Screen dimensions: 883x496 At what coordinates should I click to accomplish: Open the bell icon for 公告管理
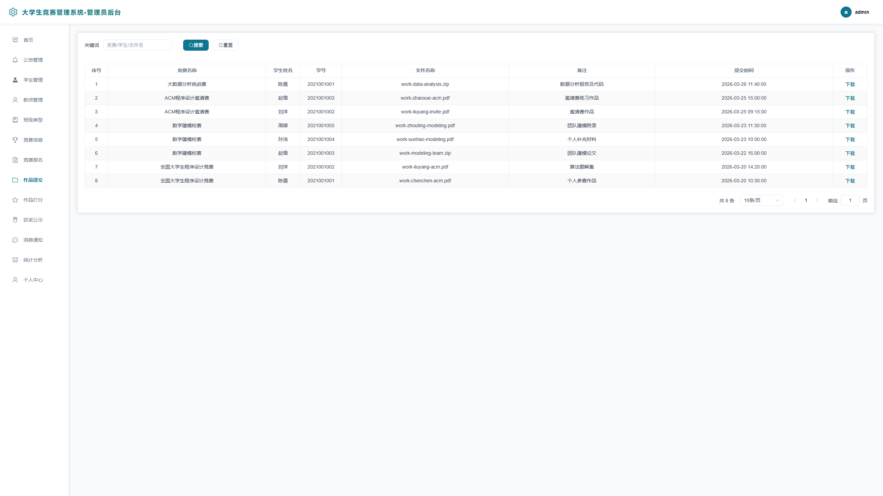click(x=15, y=60)
